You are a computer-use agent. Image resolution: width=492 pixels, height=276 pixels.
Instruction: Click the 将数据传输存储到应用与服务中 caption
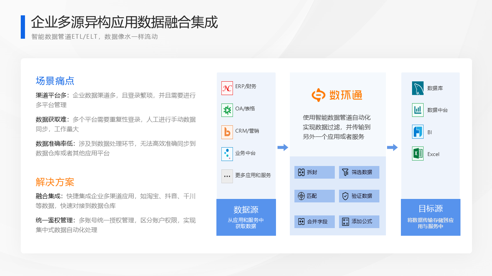pos(430,223)
